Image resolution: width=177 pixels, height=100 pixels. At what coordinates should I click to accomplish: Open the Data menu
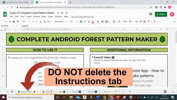point(44,17)
